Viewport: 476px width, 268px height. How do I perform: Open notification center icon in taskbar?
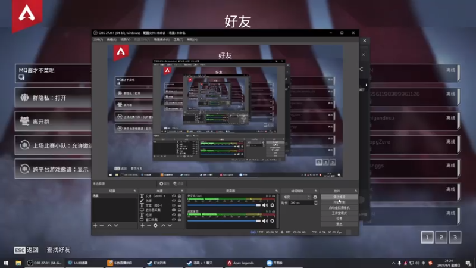468,263
